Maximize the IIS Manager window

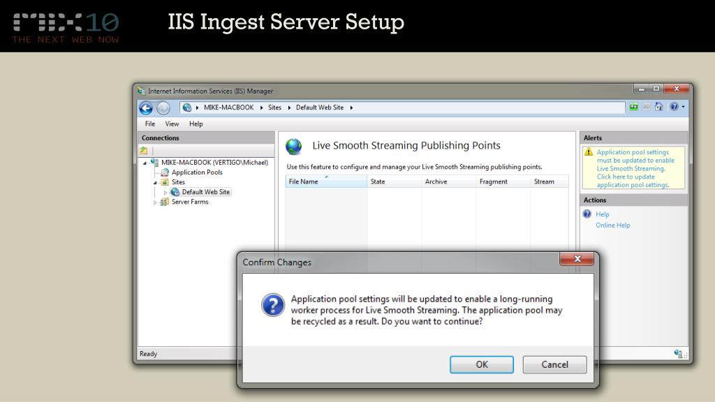pyautogui.click(x=656, y=89)
